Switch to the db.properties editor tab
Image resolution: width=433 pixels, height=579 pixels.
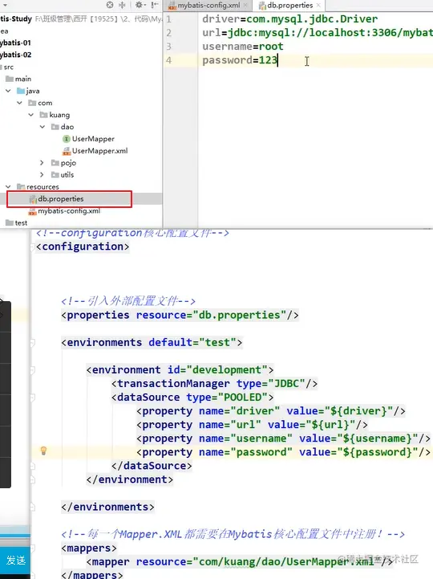290,5
